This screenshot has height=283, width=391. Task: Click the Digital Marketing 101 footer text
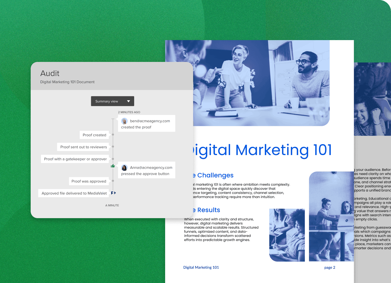(201, 267)
